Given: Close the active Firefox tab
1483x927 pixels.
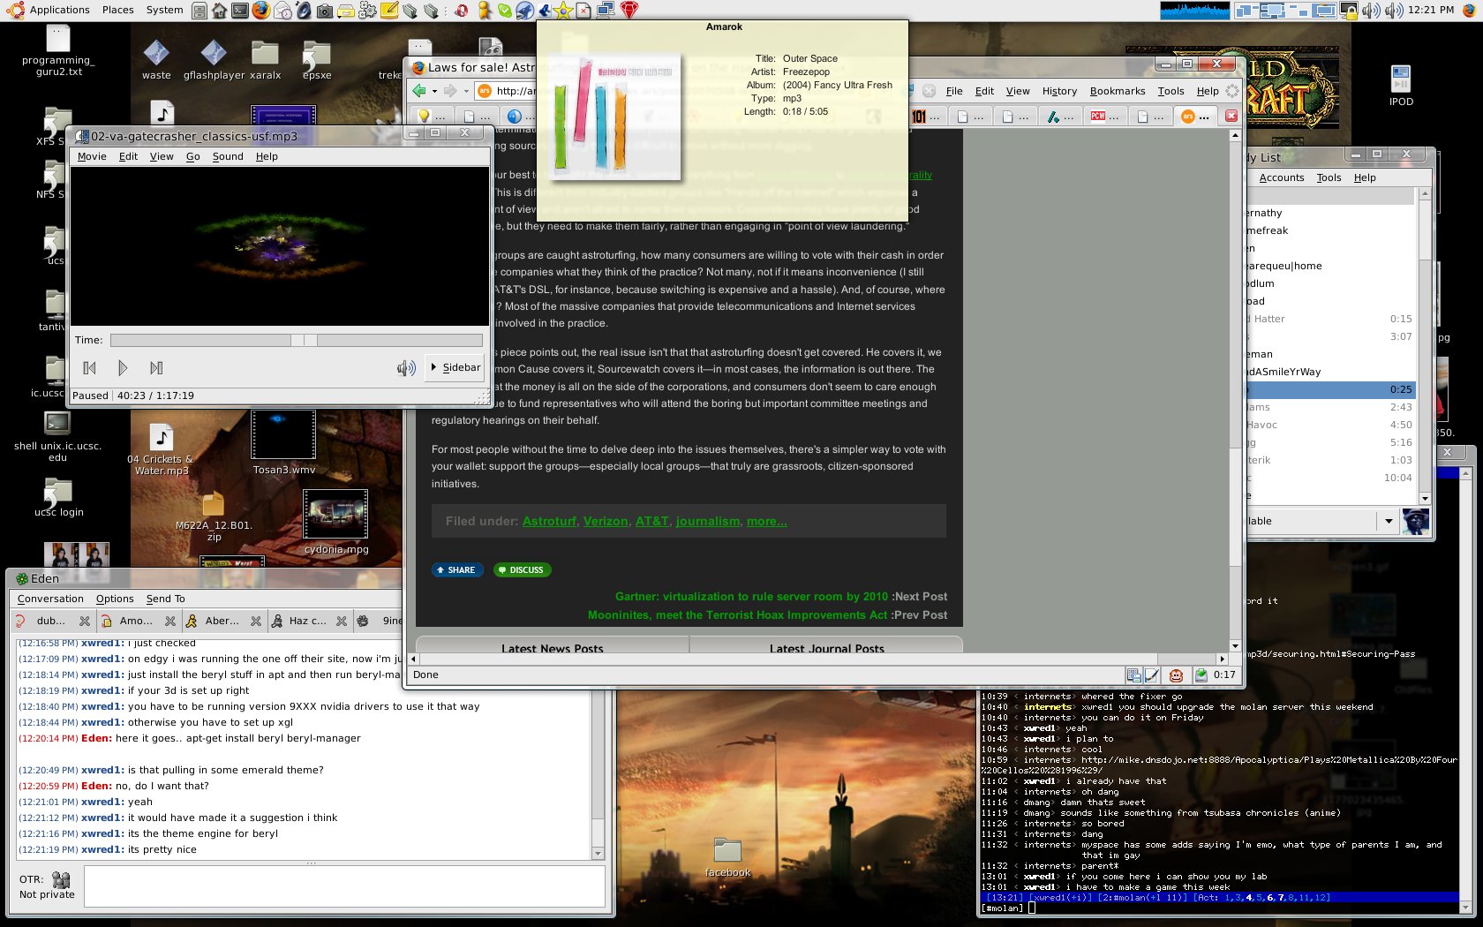Looking at the screenshot, I should pos(1231,116).
